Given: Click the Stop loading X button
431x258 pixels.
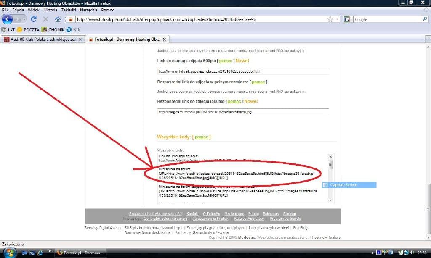Looking at the screenshot, I should [x=45, y=19].
